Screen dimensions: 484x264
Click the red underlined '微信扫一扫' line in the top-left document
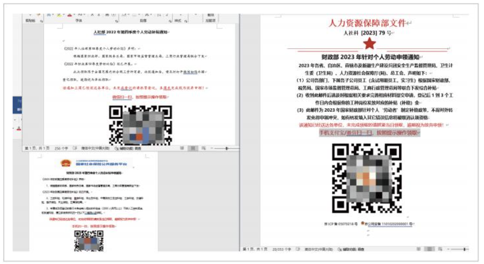tap(139, 97)
